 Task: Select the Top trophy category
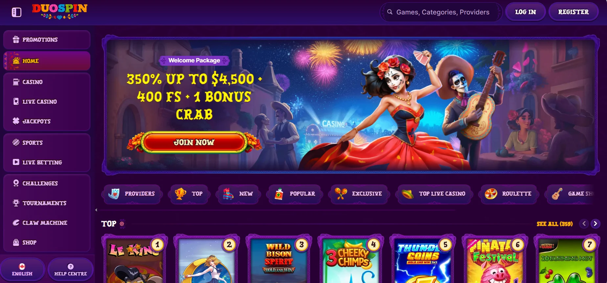(189, 194)
